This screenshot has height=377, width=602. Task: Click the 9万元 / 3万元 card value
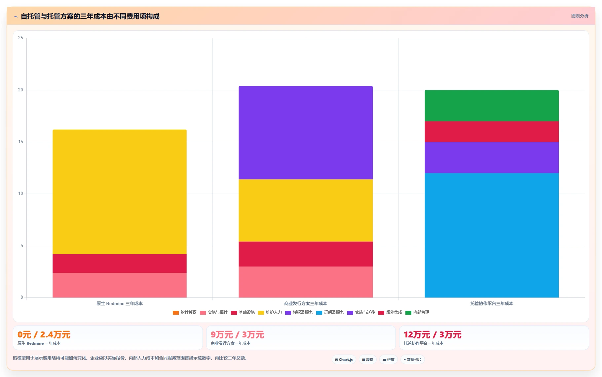tap(238, 335)
